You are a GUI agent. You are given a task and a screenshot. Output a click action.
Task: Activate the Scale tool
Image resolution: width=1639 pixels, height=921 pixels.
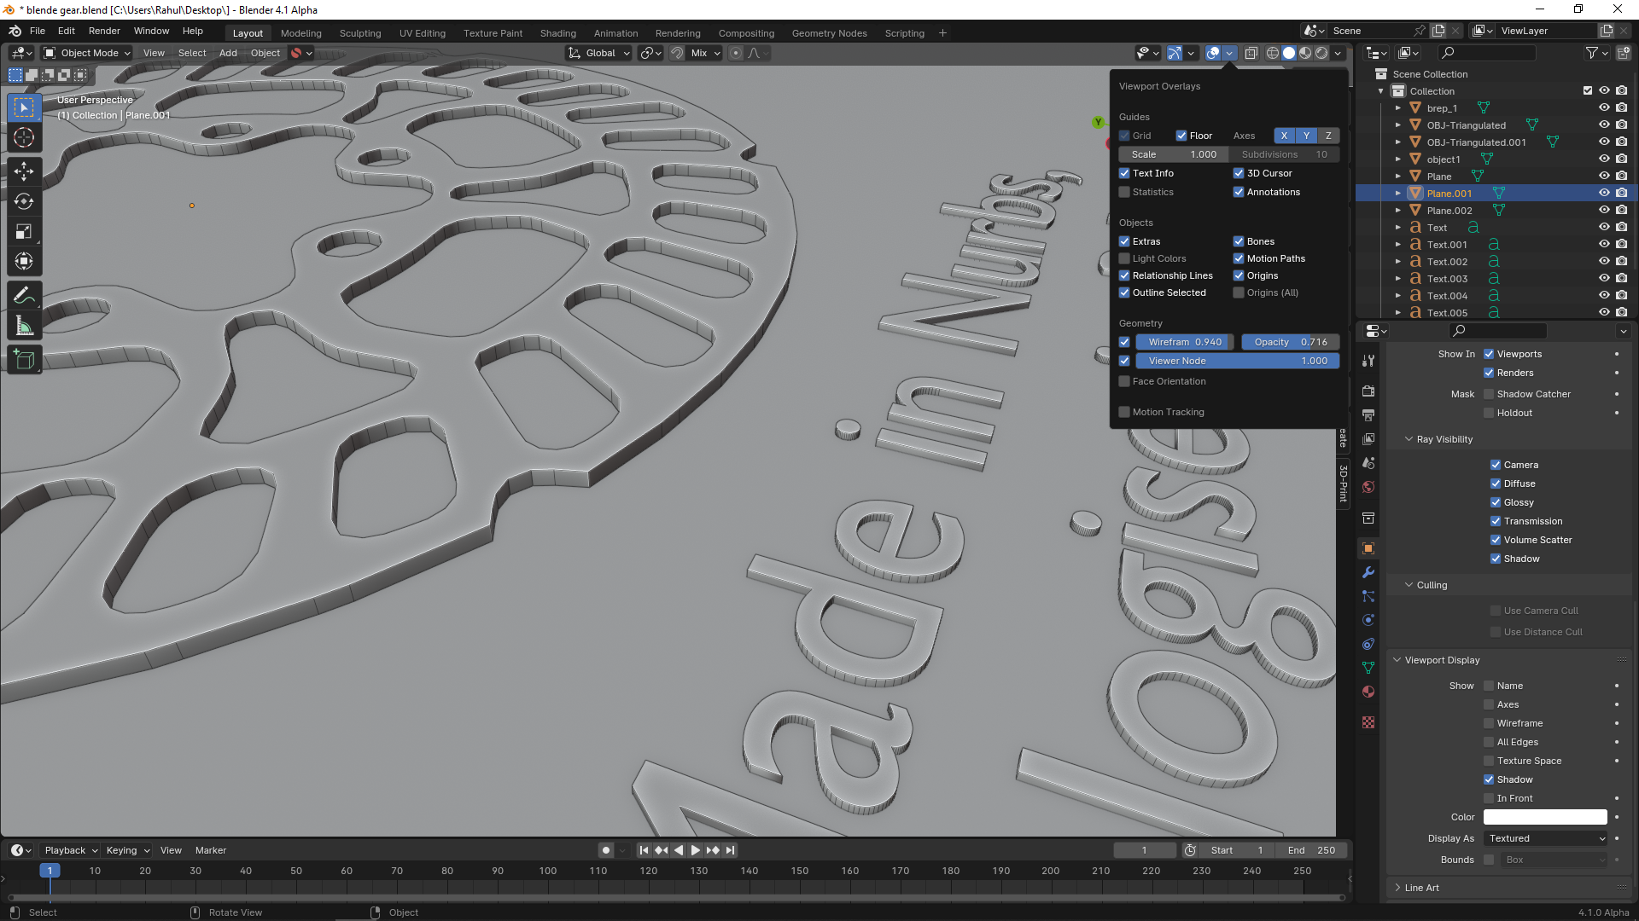point(24,231)
